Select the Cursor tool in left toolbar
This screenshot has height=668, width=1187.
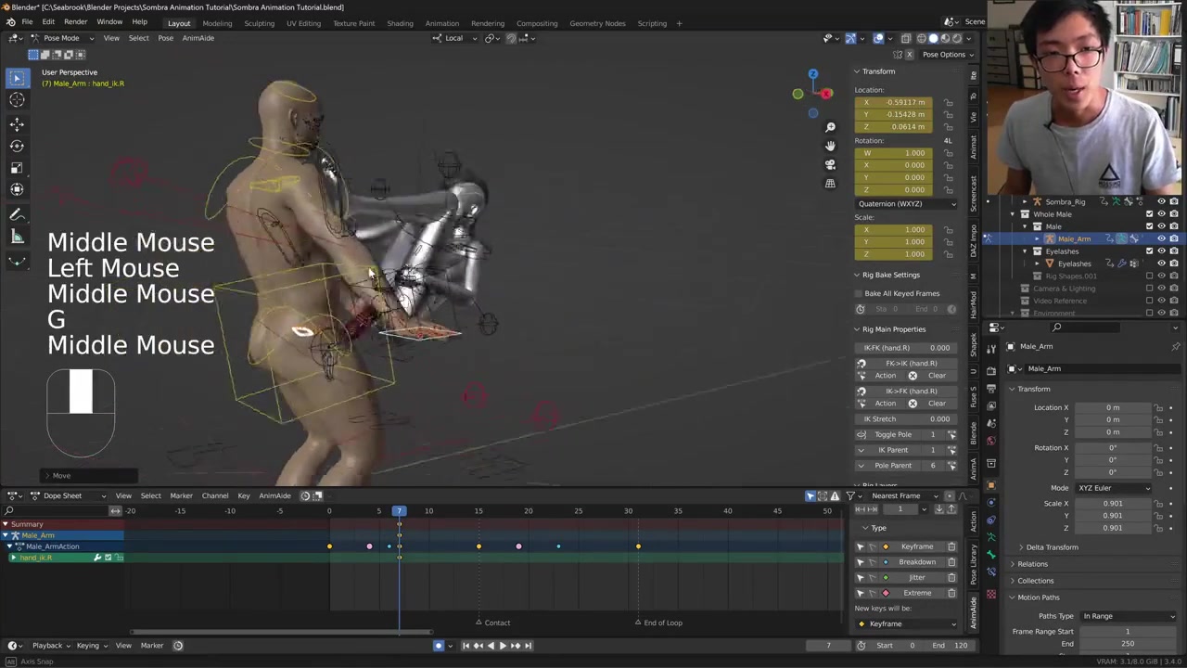(17, 100)
